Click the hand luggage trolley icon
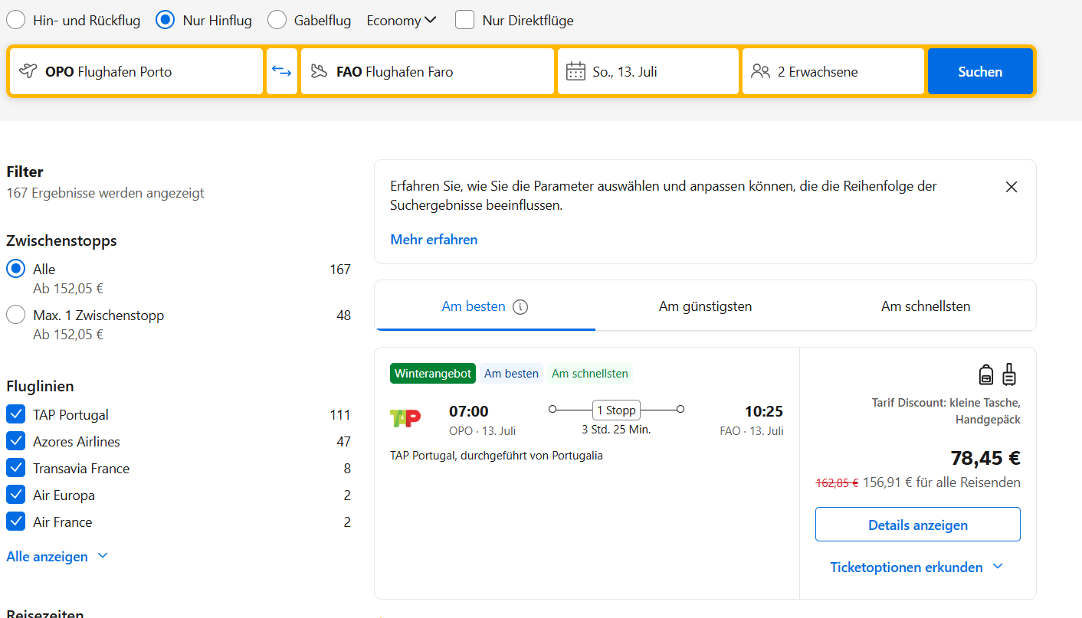1082x618 pixels. click(1009, 374)
